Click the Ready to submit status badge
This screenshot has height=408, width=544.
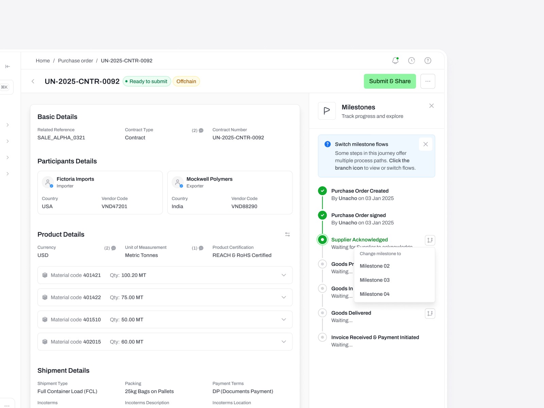147,81
